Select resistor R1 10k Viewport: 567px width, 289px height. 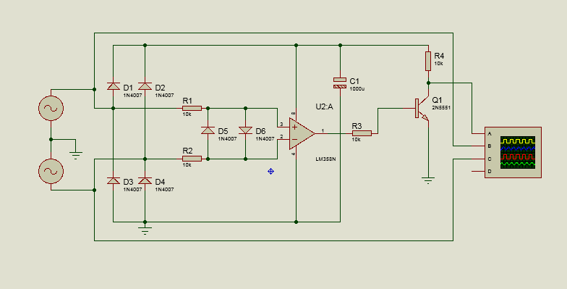coord(192,109)
